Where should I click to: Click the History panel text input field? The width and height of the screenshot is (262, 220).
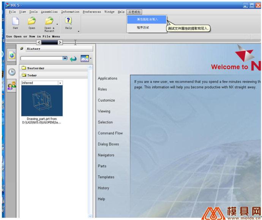(x=42, y=59)
